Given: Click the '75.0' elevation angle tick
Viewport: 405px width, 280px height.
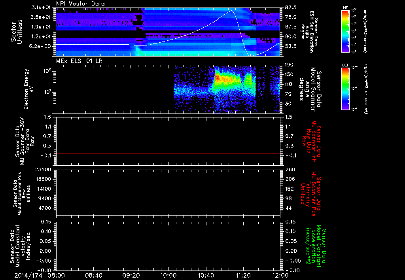Looking at the screenshot, I should coord(291,17).
